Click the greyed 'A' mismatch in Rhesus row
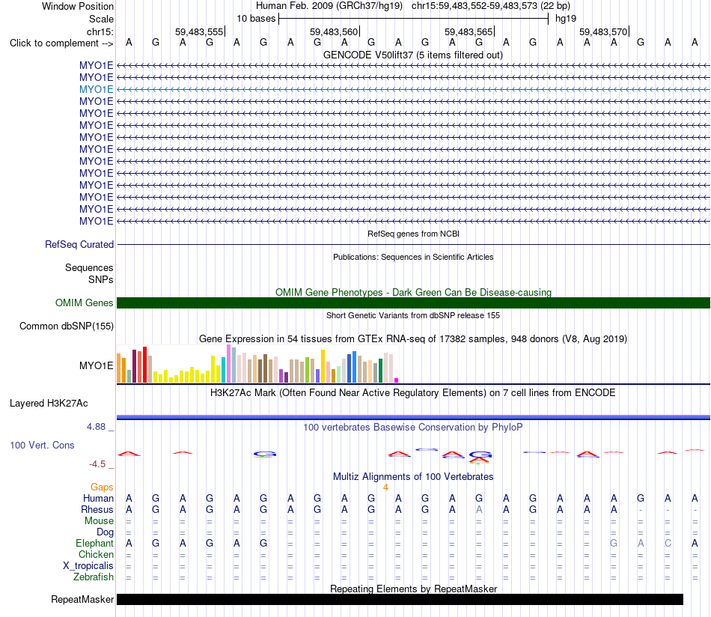Viewport: 711px width, 617px height. 479,509
